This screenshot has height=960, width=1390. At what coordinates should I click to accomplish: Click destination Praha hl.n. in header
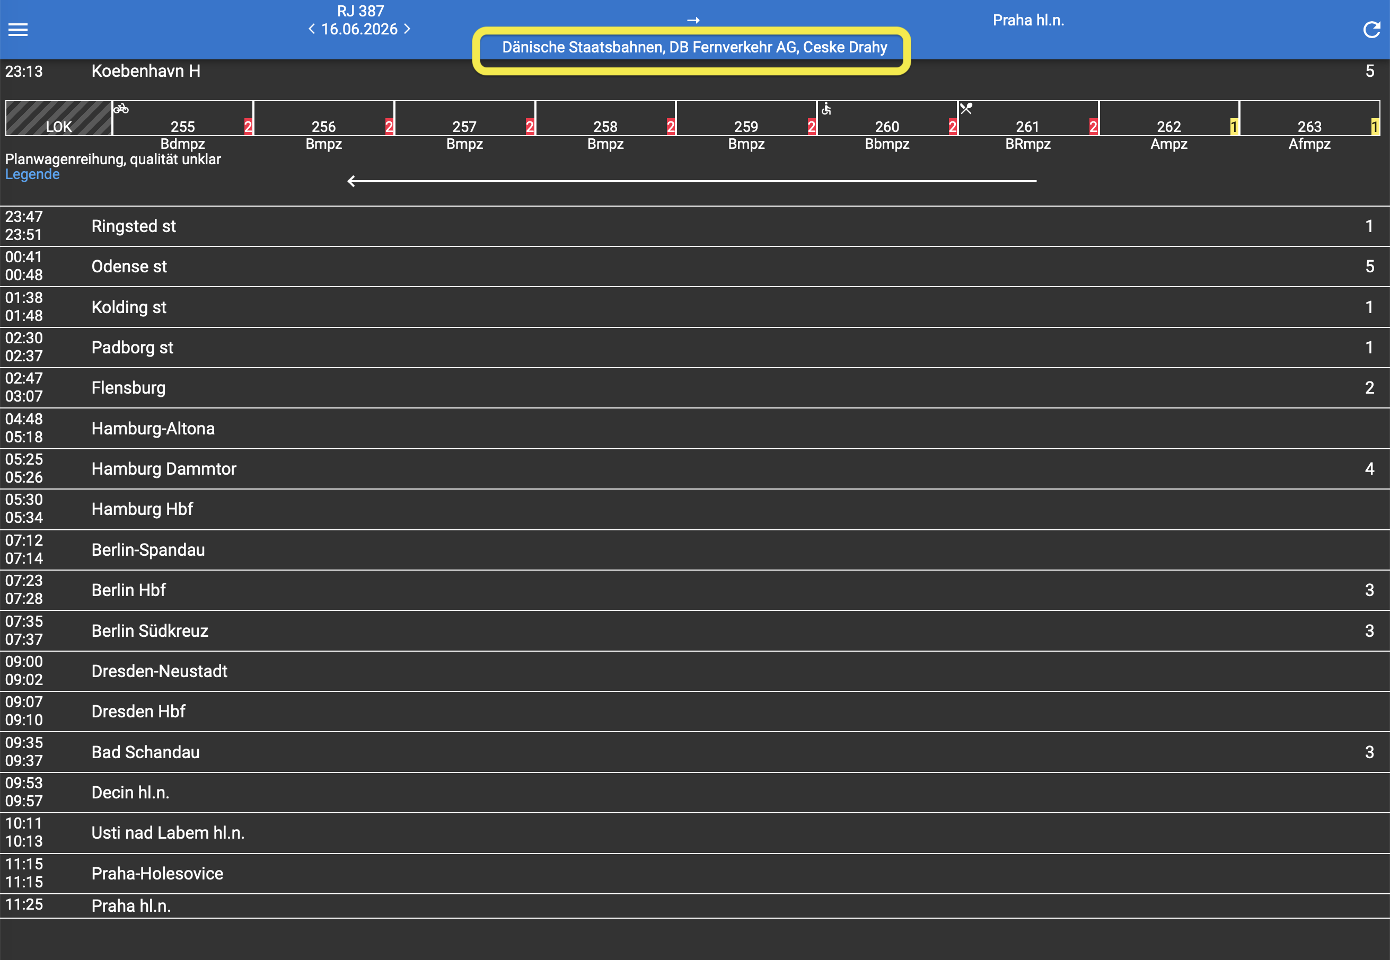coord(1028,21)
